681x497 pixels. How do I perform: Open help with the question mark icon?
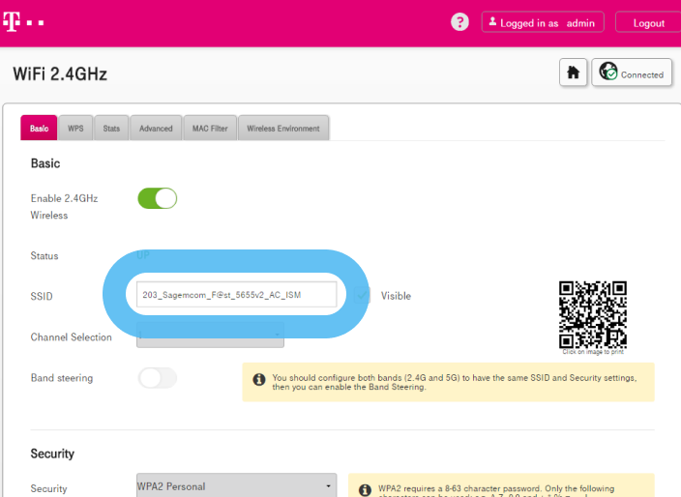pos(459,22)
